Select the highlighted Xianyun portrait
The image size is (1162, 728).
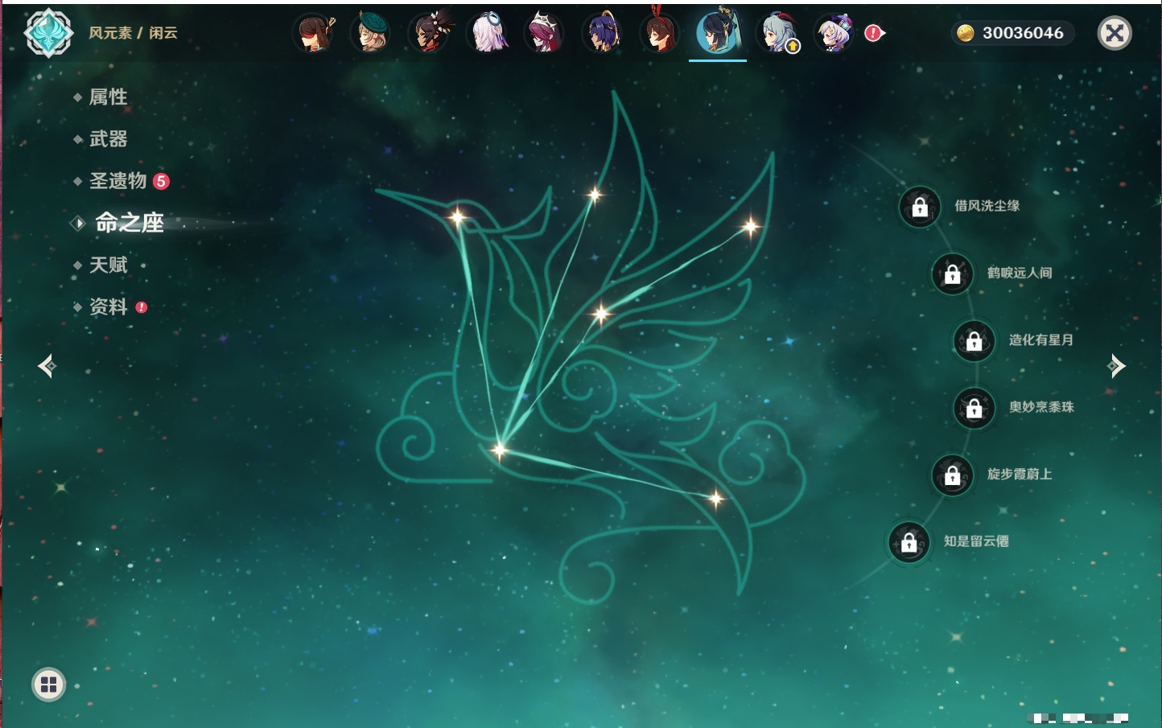pos(718,33)
